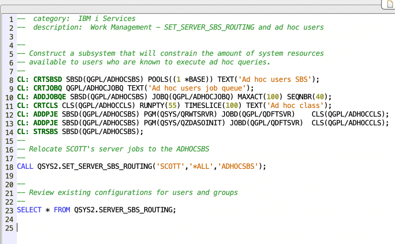This screenshot has height=244, width=395.
Task: Click the FROM keyword on line 23
Action: 62,210
